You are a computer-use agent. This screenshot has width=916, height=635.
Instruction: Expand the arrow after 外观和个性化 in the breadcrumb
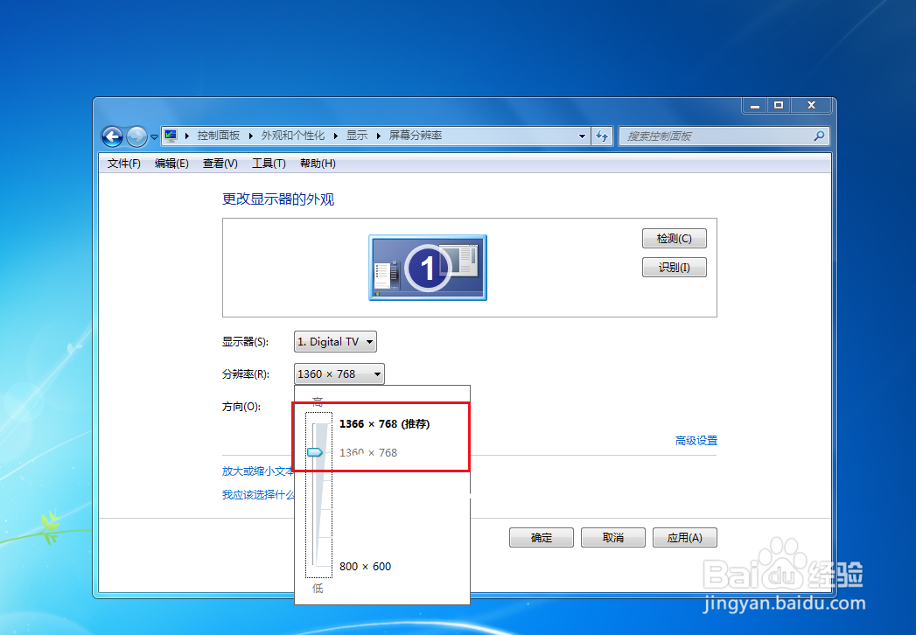[335, 136]
